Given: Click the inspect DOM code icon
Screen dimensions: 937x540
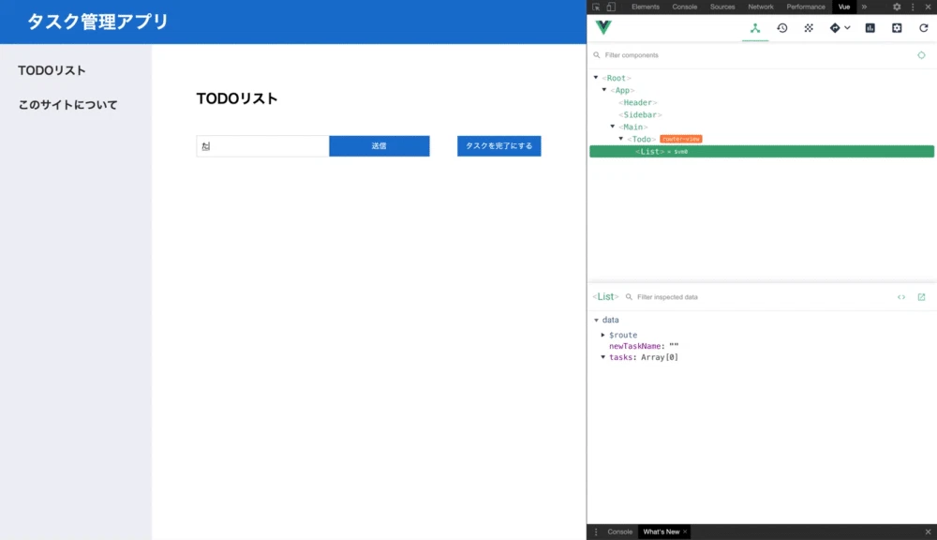Looking at the screenshot, I should [x=901, y=297].
